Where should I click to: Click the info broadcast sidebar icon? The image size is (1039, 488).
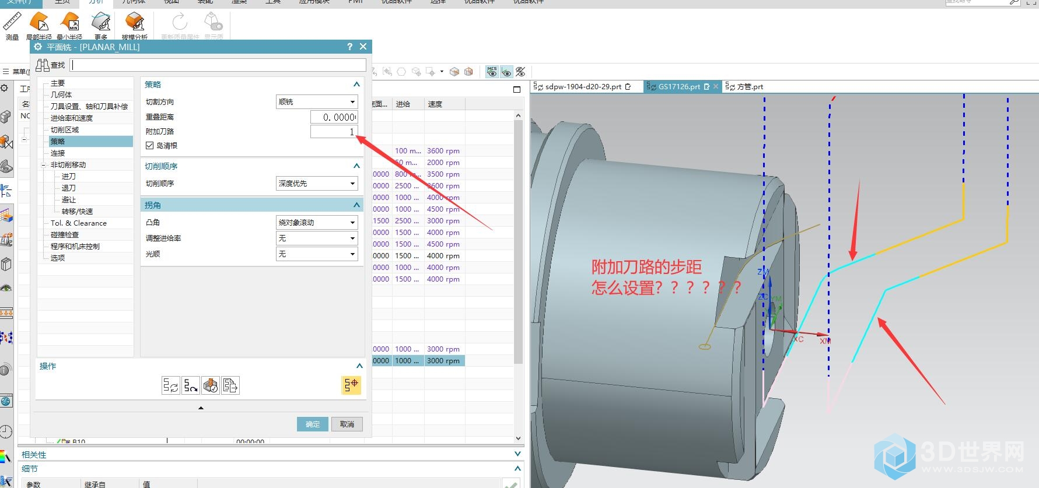[5, 369]
